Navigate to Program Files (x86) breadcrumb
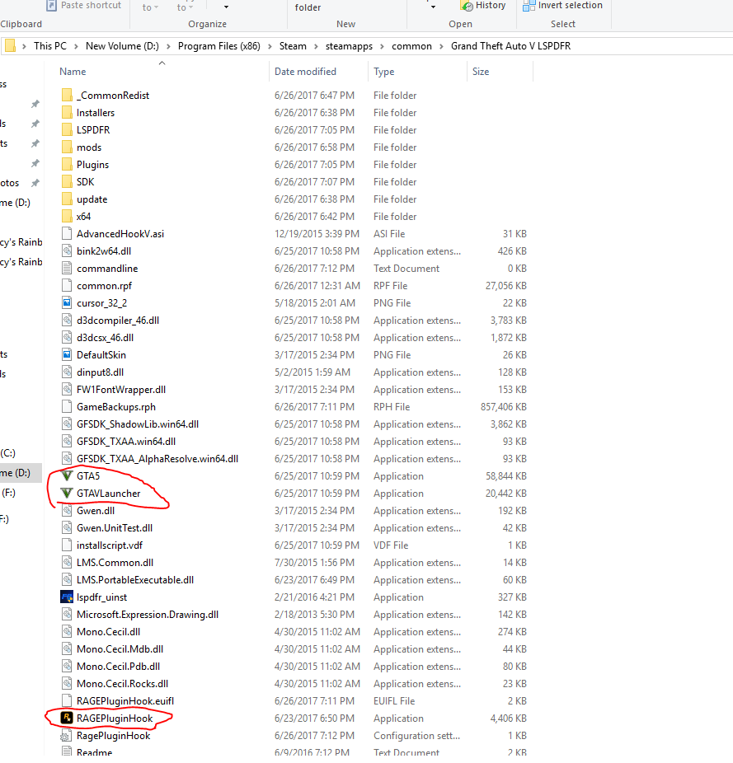This screenshot has width=733, height=763. pos(219,46)
